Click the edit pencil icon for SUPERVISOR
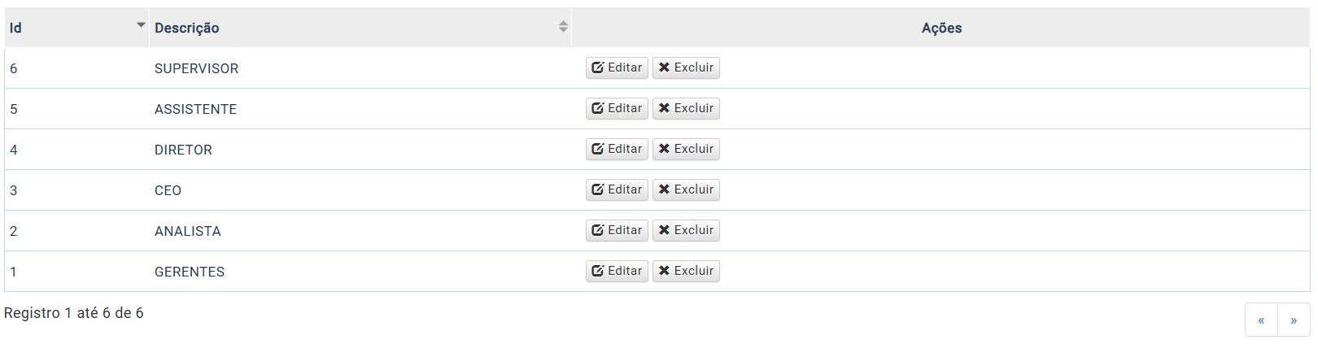1318x344 pixels. click(598, 67)
